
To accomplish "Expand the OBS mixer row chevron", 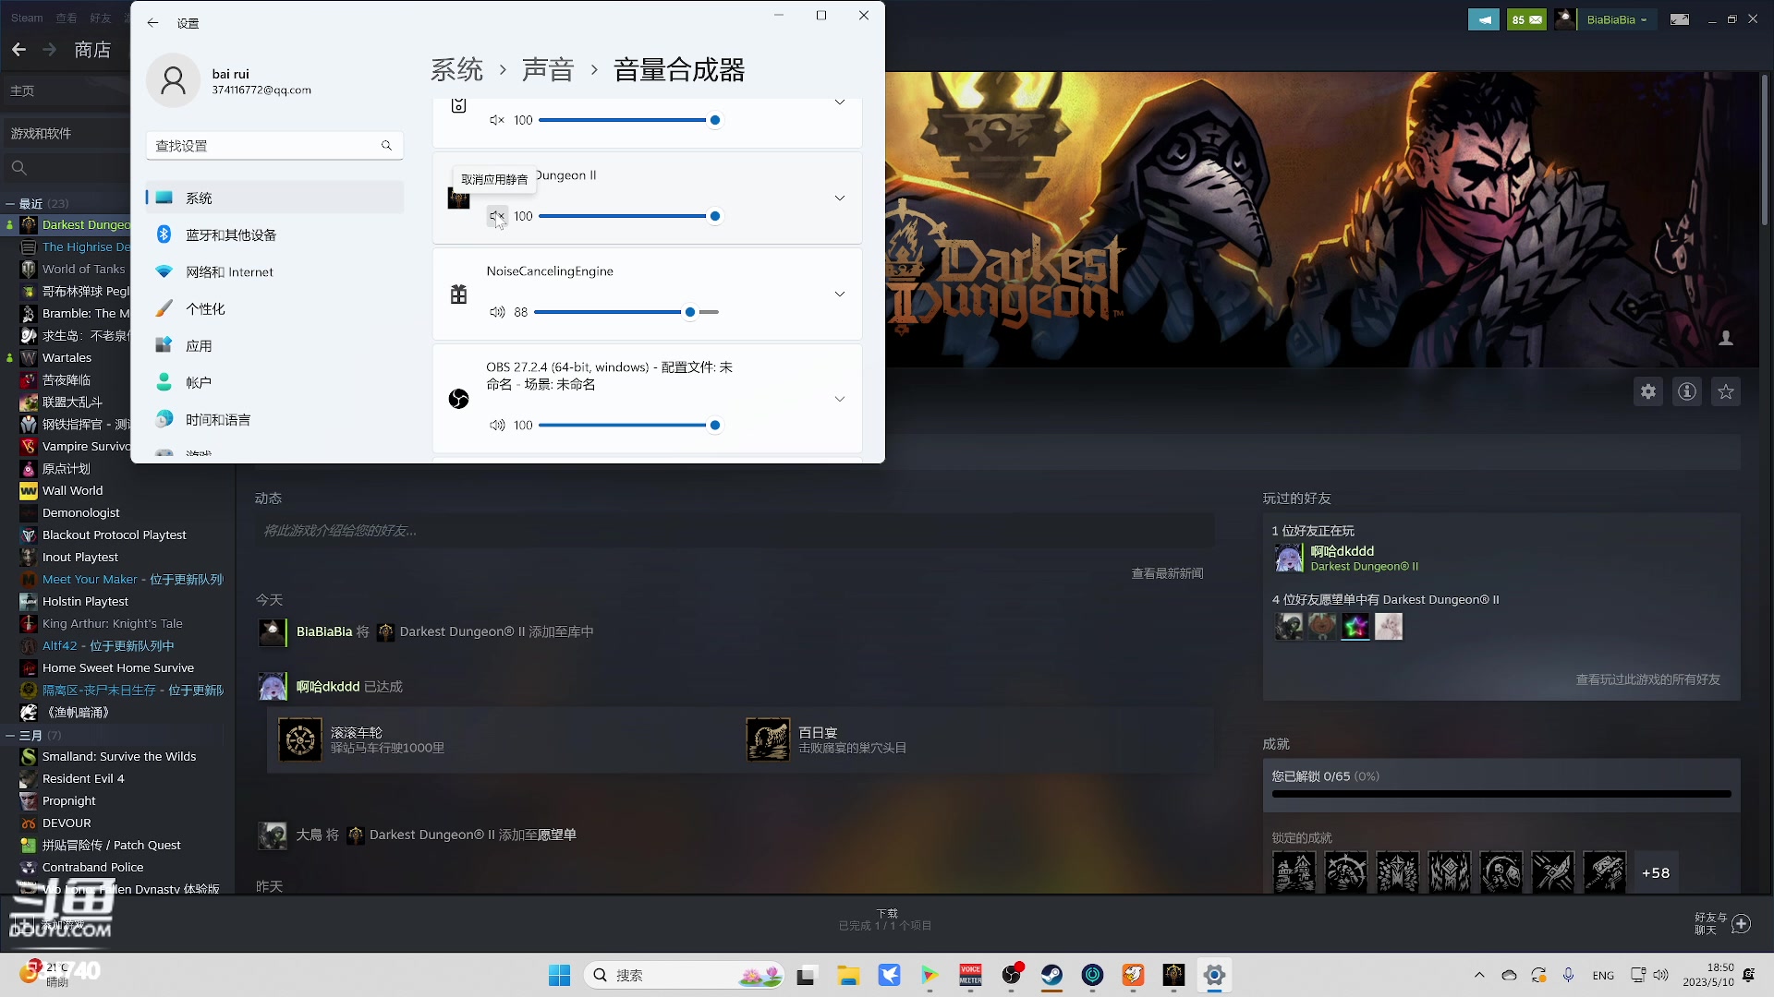I will coord(840,399).
